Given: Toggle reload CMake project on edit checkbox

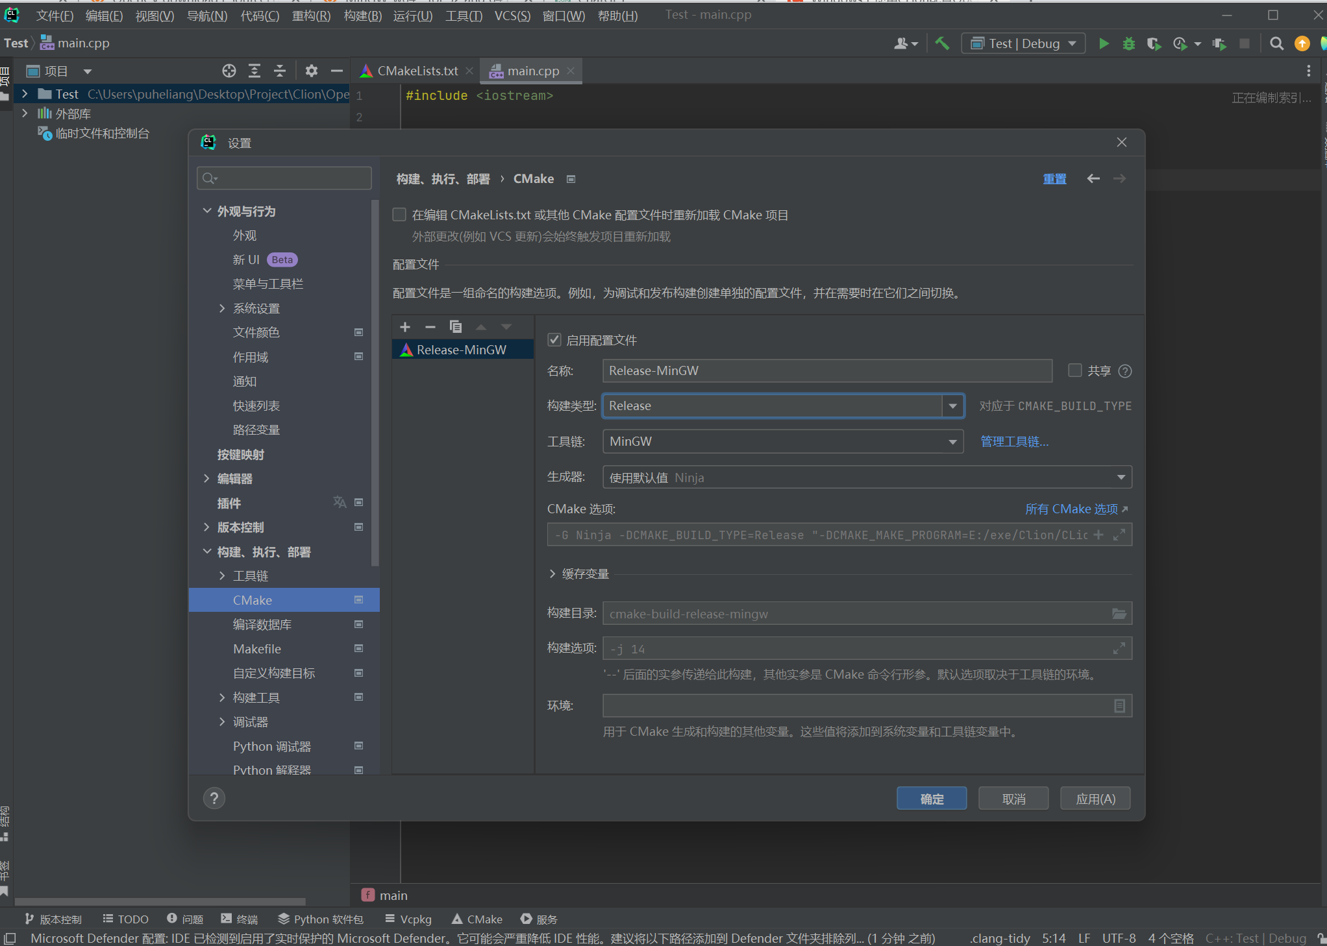Looking at the screenshot, I should coord(399,215).
